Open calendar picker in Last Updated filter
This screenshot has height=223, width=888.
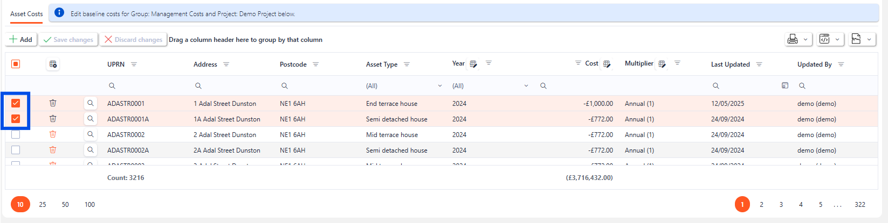tap(785, 85)
